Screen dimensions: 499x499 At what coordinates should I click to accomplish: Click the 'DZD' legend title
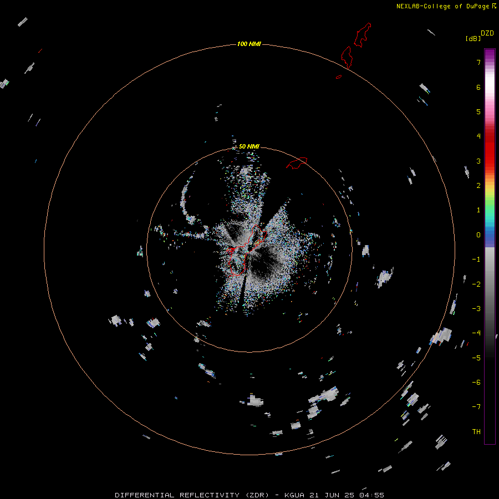point(487,33)
